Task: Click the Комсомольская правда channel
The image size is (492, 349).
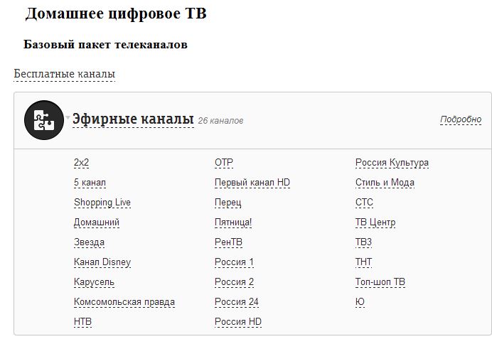Action: click(x=124, y=302)
